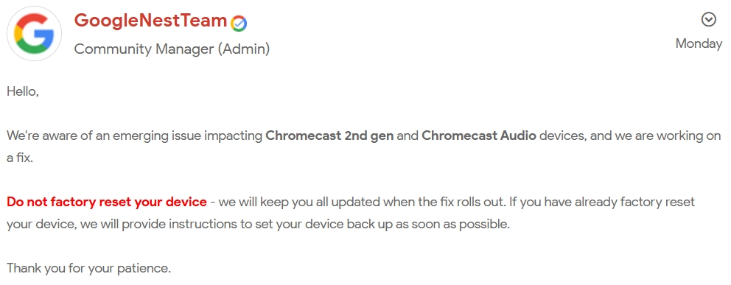The height and width of the screenshot is (285, 731).
Task: Click the Monday post timestamp
Action: click(x=699, y=43)
